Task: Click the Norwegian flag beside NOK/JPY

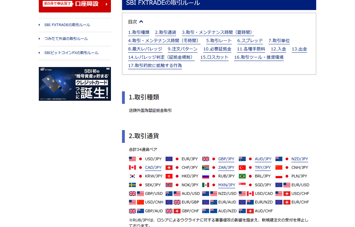Action: click(x=169, y=185)
